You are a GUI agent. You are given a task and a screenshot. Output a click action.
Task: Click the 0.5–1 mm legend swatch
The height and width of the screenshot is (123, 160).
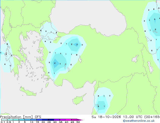pyautogui.click(x=10, y=120)
